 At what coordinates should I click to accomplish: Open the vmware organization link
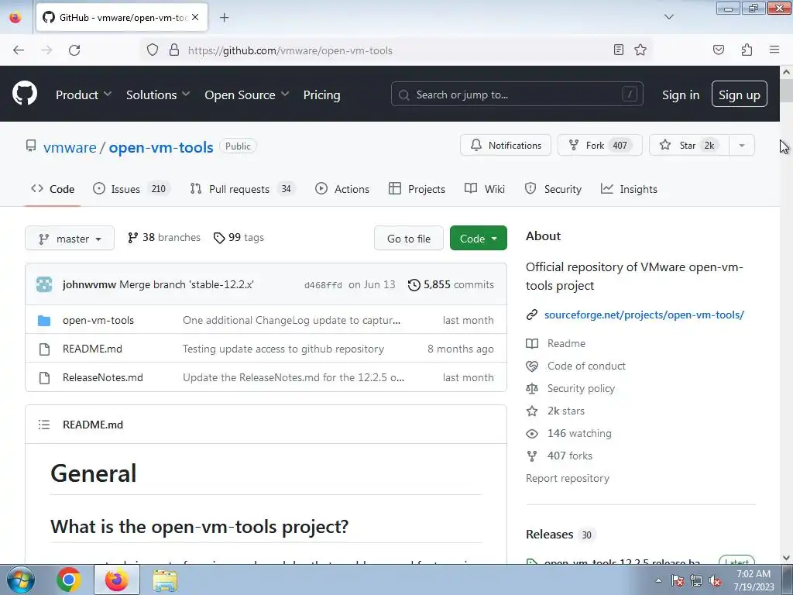(70, 147)
